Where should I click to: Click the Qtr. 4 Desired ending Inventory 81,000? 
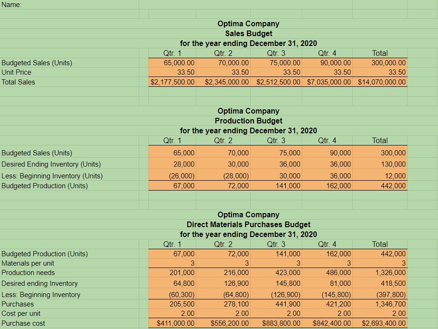[328, 283]
